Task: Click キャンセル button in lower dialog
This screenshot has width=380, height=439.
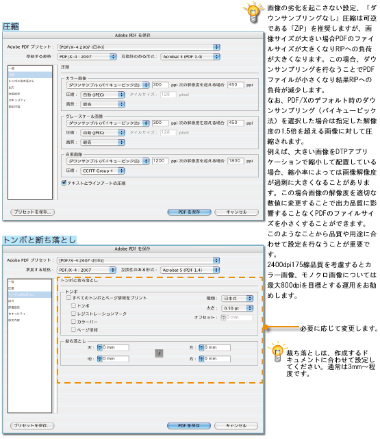Action: (x=236, y=425)
